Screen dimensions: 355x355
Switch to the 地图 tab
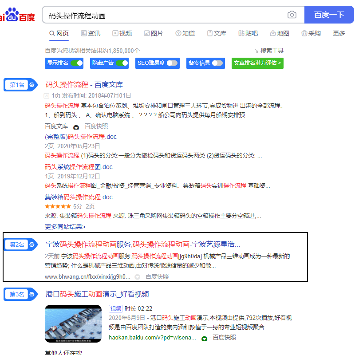280,34
